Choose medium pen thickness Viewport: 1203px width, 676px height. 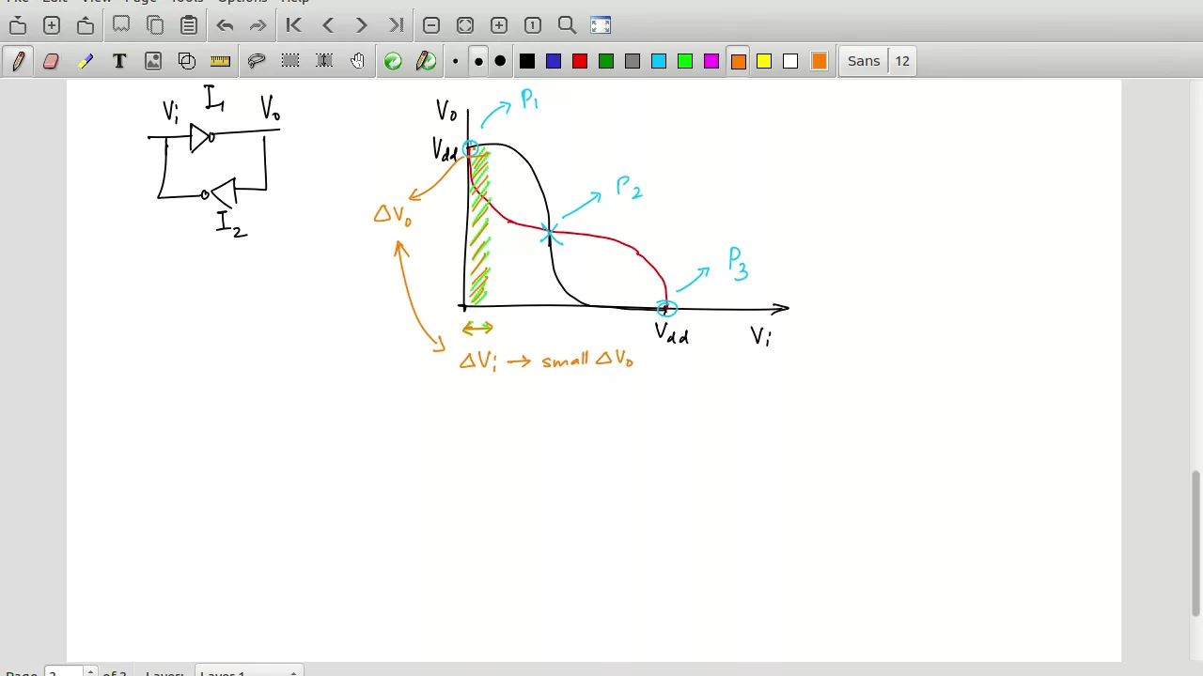click(478, 61)
